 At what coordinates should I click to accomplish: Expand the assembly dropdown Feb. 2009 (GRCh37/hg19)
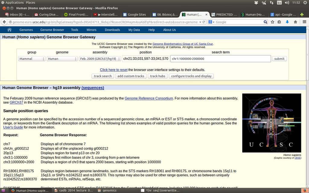click(x=100, y=59)
